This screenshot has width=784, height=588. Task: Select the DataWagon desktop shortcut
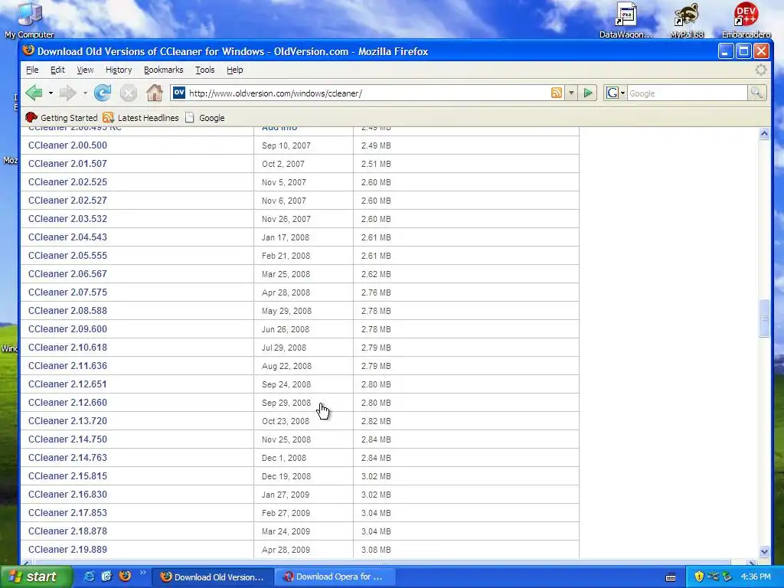(626, 20)
